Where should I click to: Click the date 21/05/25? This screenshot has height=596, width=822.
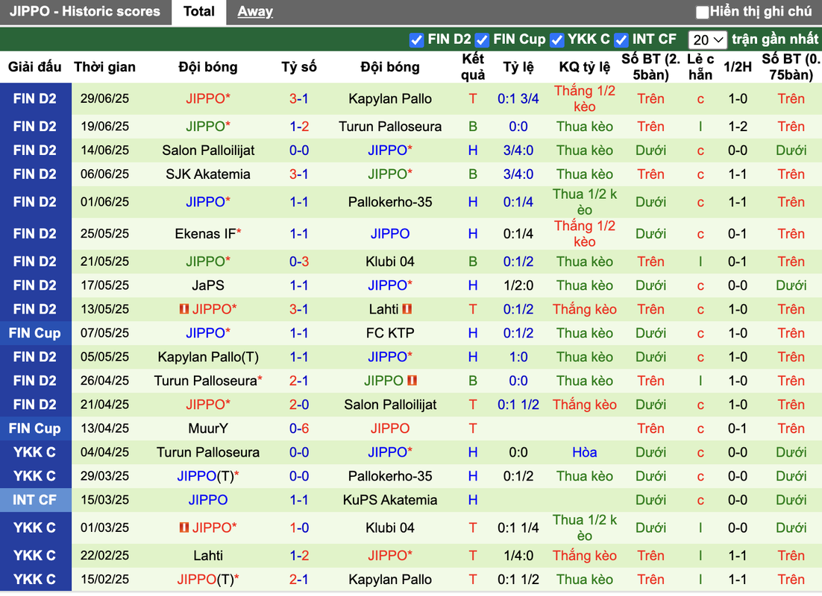pos(104,261)
